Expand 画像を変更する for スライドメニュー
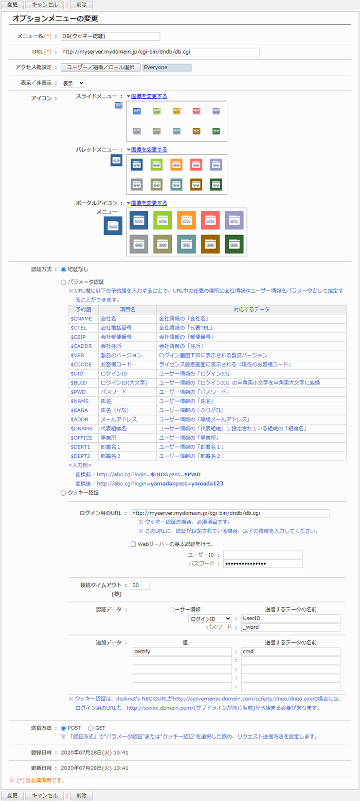This screenshot has height=801, width=360. click(x=149, y=96)
